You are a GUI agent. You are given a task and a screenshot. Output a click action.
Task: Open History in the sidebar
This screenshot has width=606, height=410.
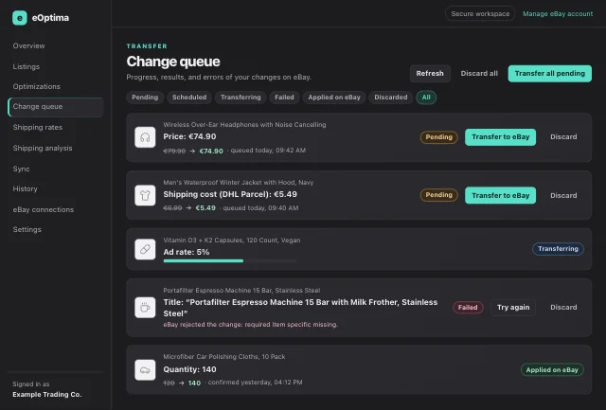tap(26, 189)
